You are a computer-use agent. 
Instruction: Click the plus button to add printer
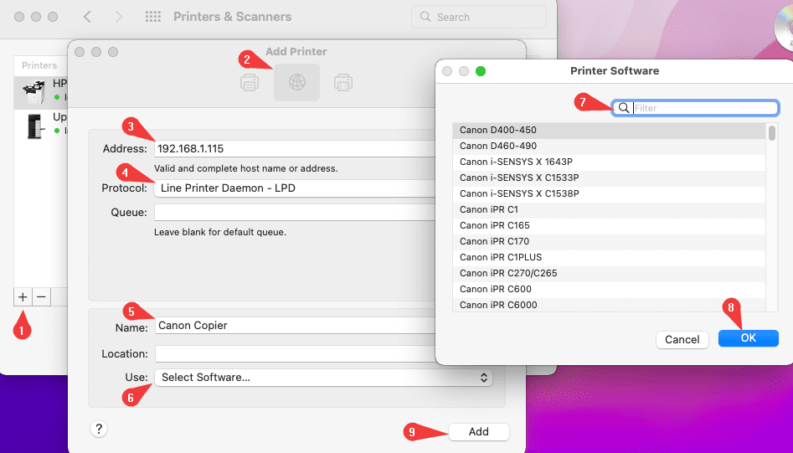tap(23, 296)
